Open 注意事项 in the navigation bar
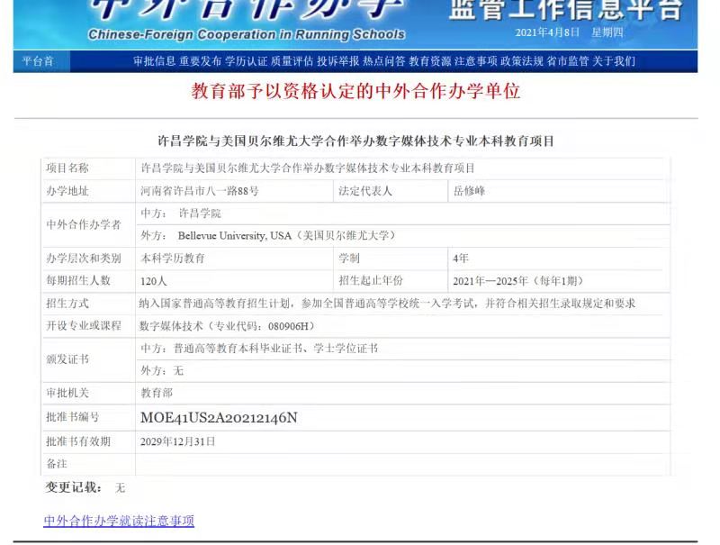720x545 pixels. (475, 61)
